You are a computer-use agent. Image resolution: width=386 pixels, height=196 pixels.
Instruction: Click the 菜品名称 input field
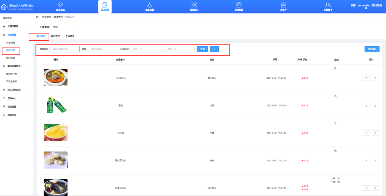click(x=65, y=49)
